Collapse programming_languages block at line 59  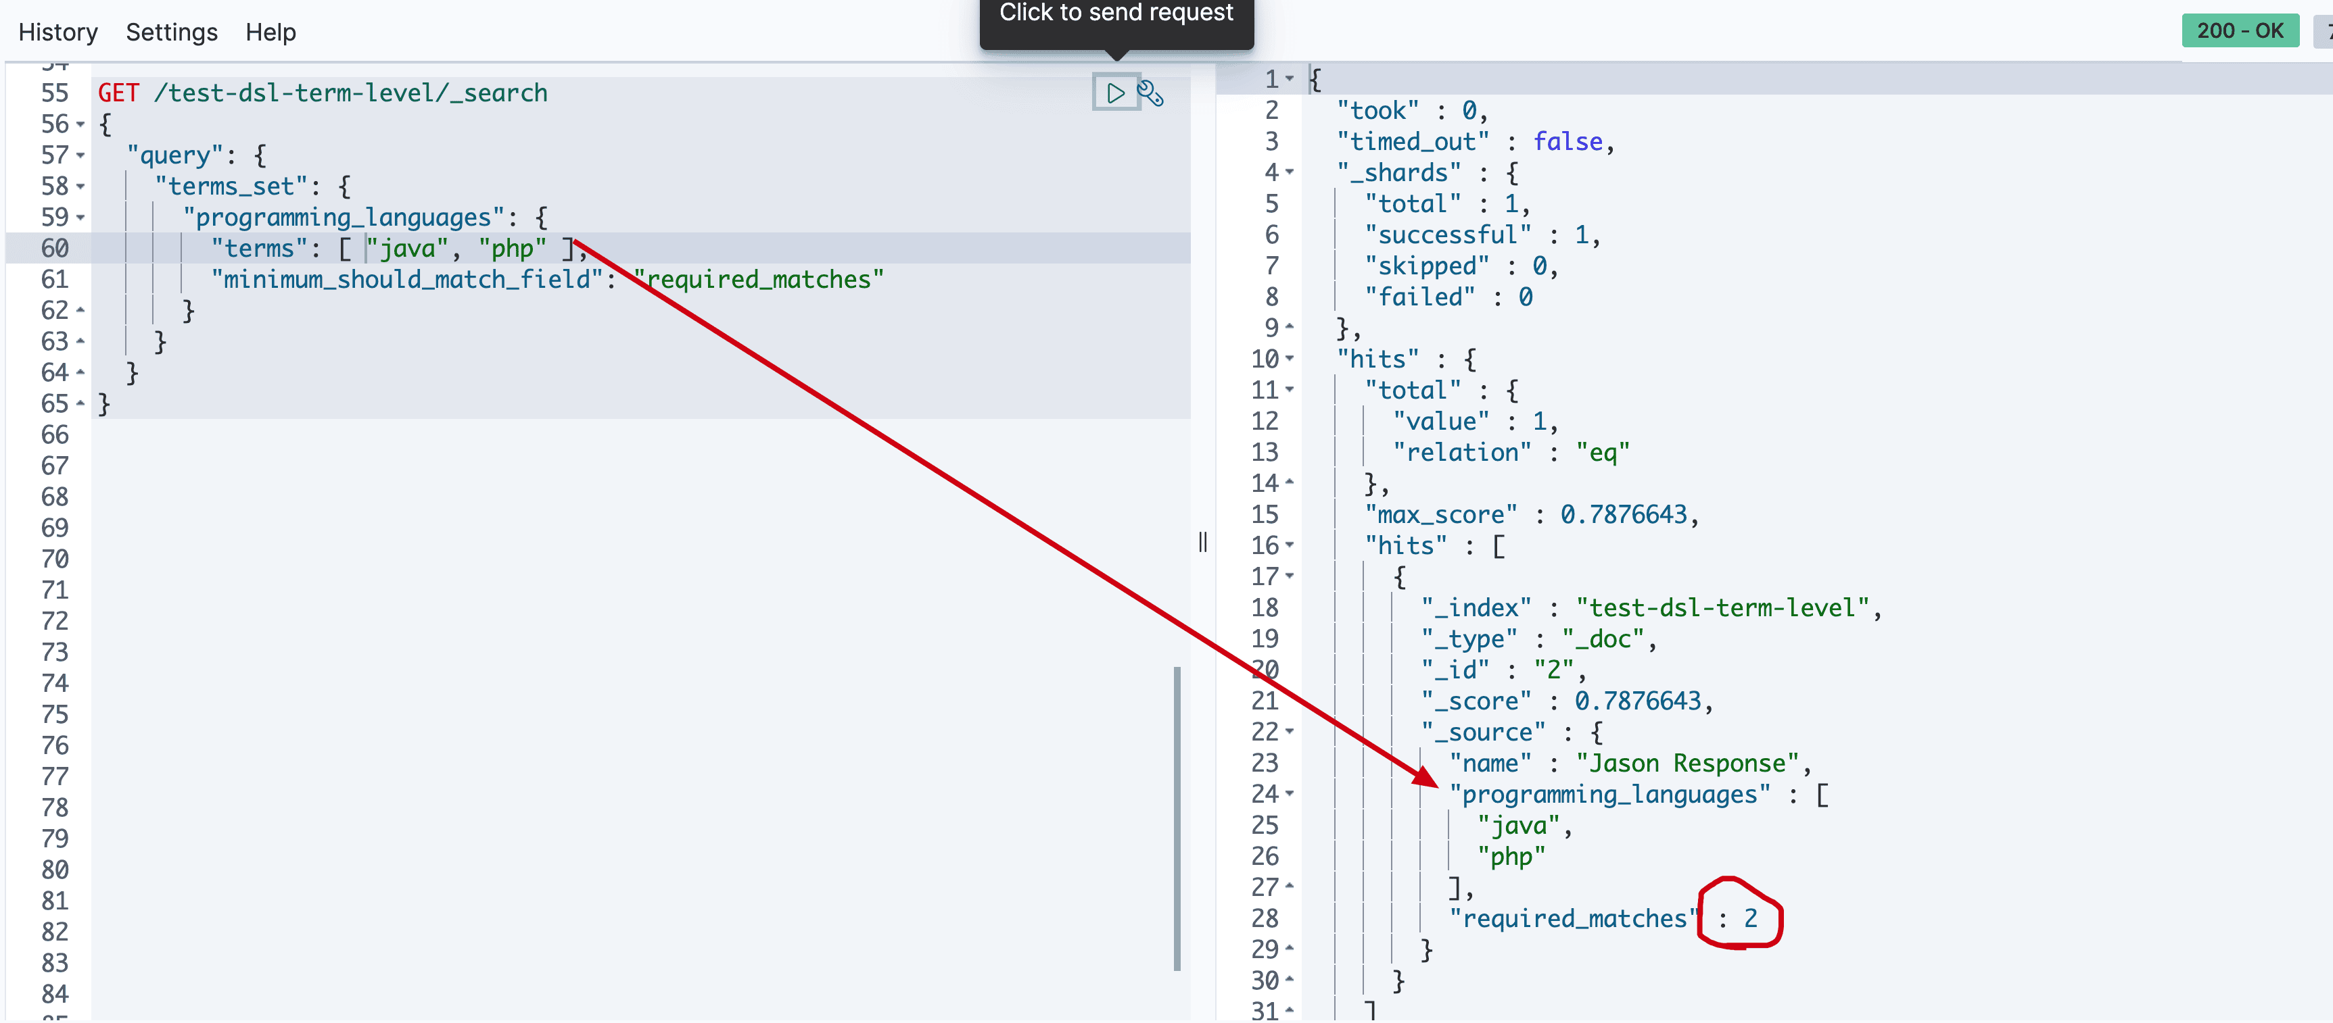pyautogui.click(x=80, y=218)
